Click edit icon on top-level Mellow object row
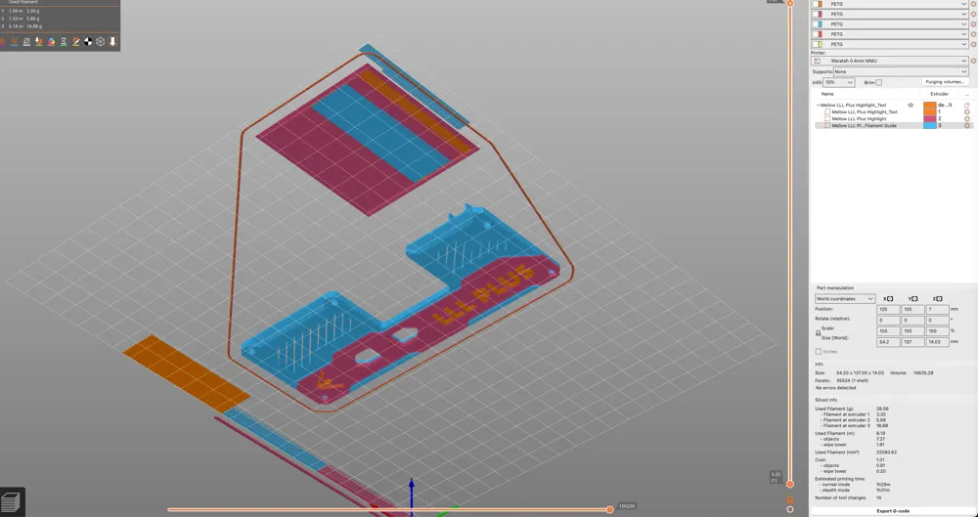This screenshot has height=517, width=978. point(967,105)
